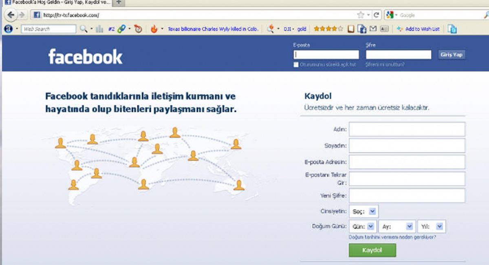Reload the page with the refresh icon
The height and width of the screenshot is (265, 489).
coord(377,15)
